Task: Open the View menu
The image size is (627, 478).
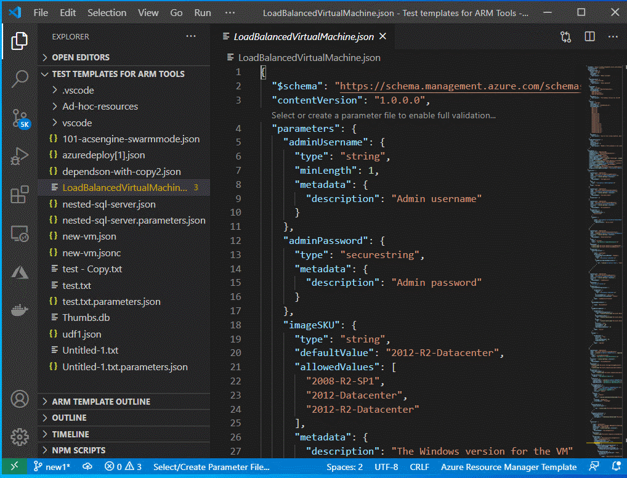Action: point(148,13)
